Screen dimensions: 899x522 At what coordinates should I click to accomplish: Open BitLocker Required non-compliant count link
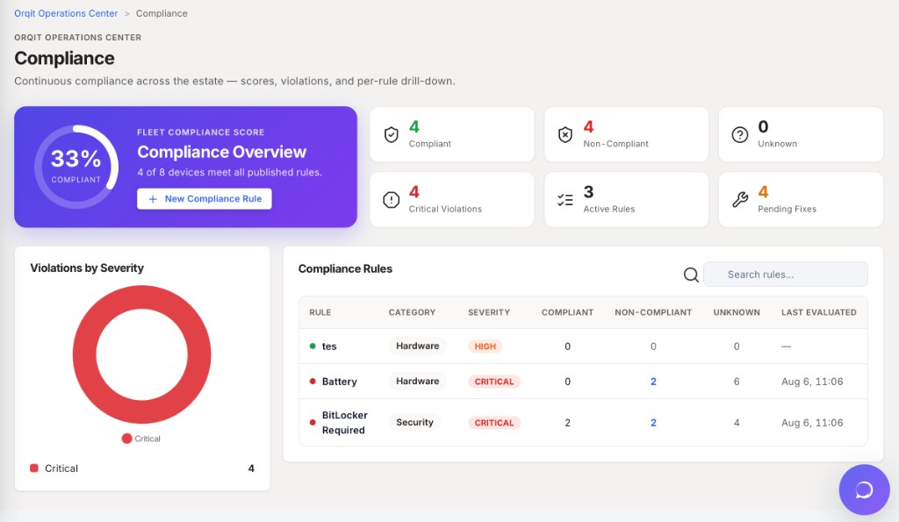(x=653, y=423)
